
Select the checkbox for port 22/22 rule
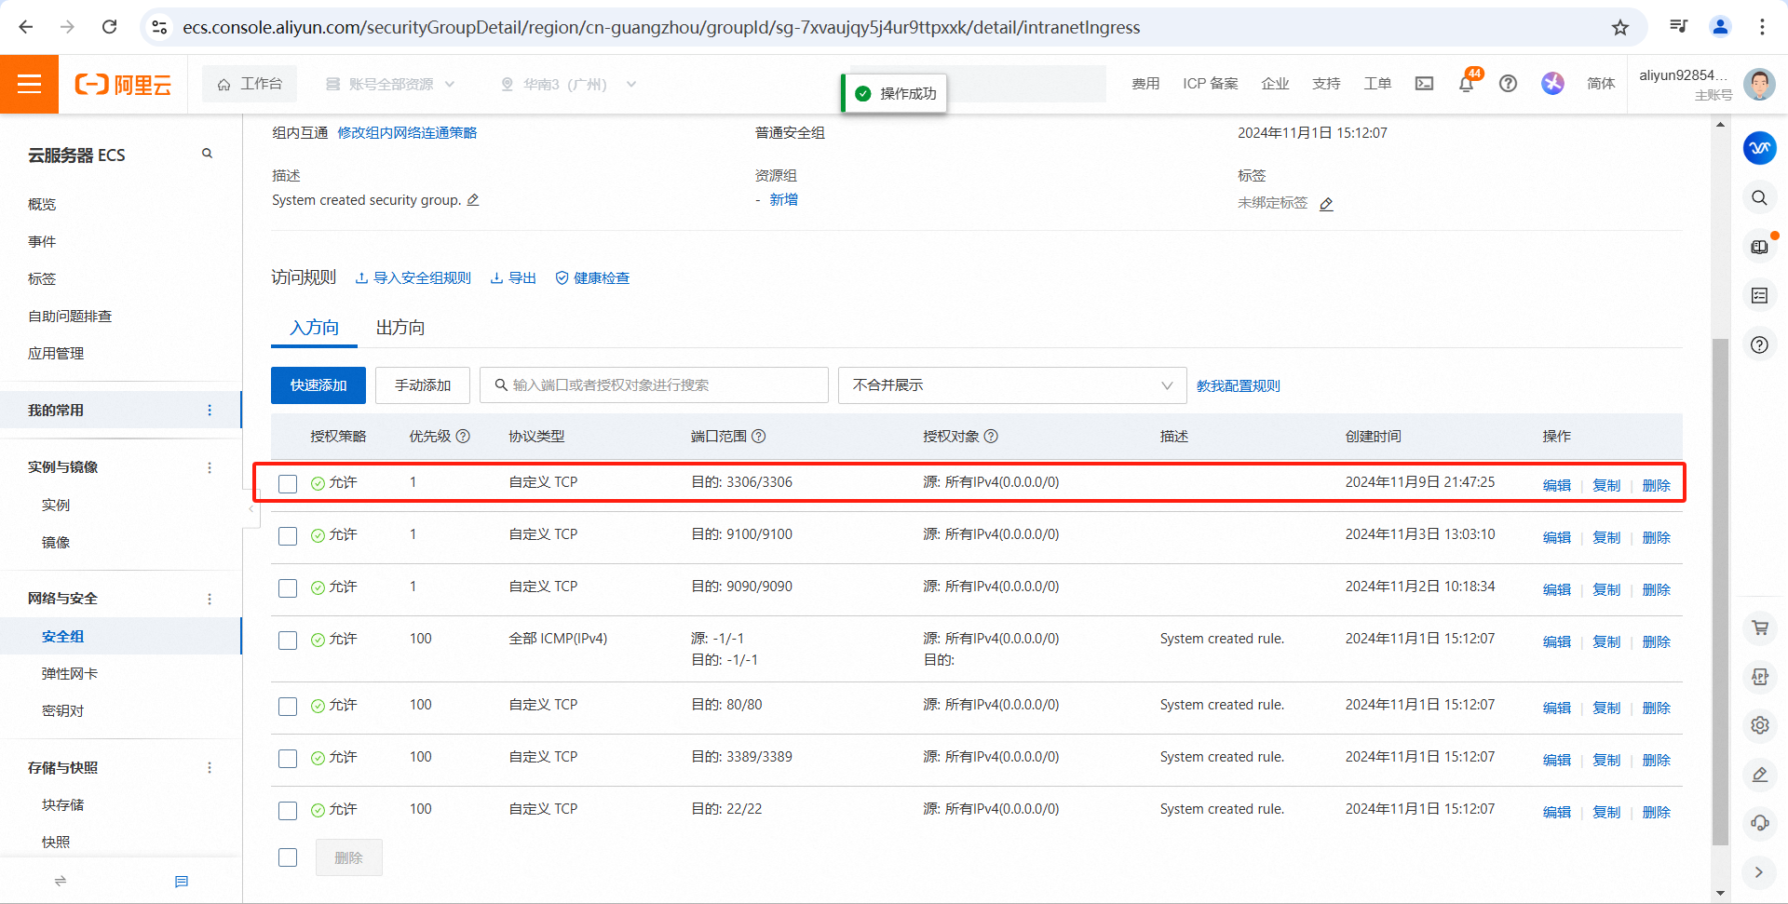pyautogui.click(x=288, y=811)
